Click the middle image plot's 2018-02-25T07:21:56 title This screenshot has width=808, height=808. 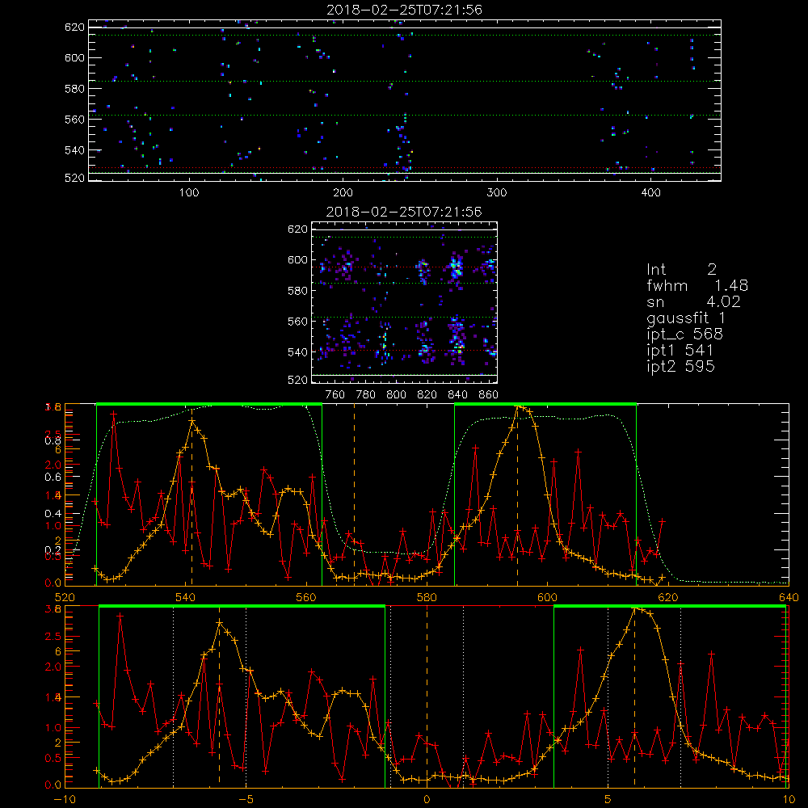coord(404,212)
